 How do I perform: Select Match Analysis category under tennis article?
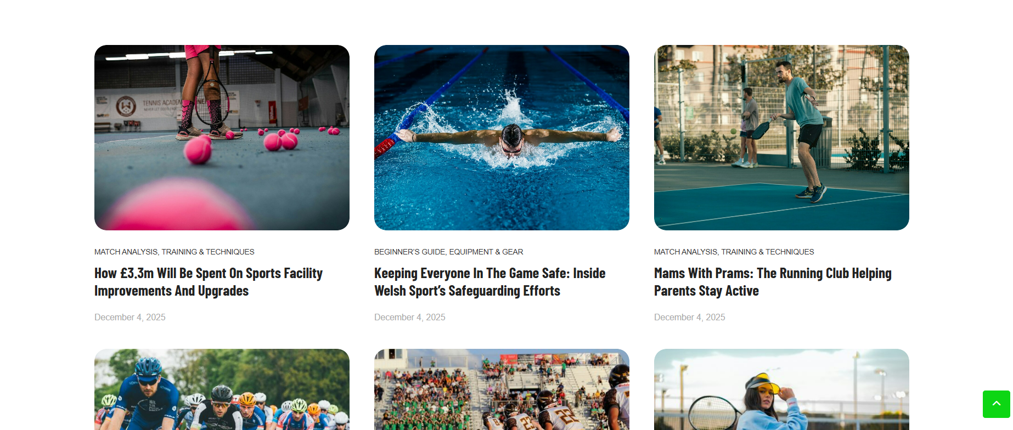coord(126,252)
